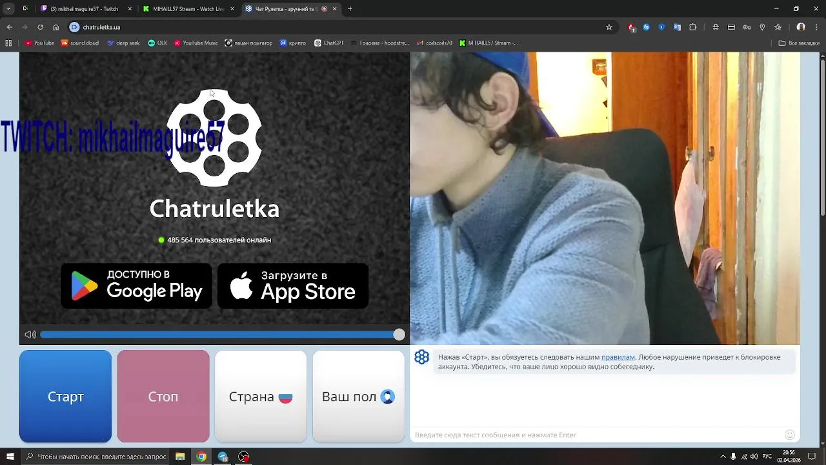The height and width of the screenshot is (465, 826).
Task: Open the YouTube Music bookmark
Action: [x=196, y=43]
